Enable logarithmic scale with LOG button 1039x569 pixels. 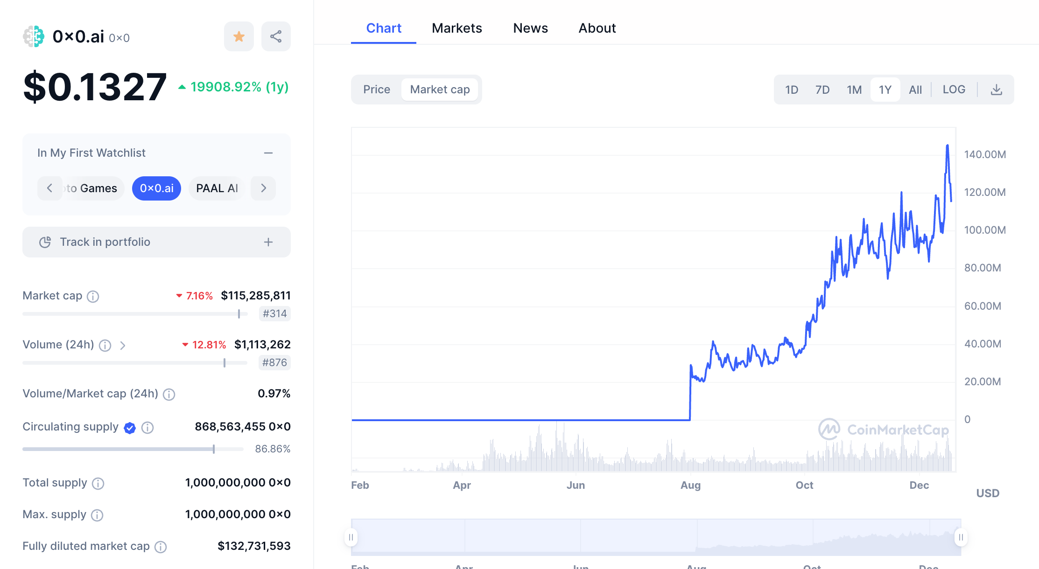[954, 89]
